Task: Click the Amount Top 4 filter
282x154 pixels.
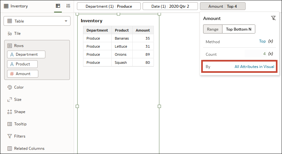Action: coord(222,6)
